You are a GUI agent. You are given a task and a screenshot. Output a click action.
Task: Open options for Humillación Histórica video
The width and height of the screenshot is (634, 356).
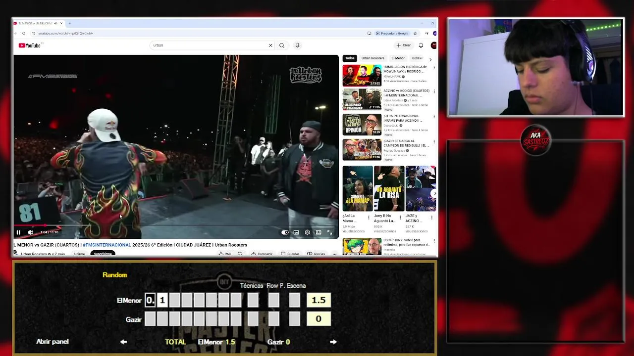(x=434, y=67)
